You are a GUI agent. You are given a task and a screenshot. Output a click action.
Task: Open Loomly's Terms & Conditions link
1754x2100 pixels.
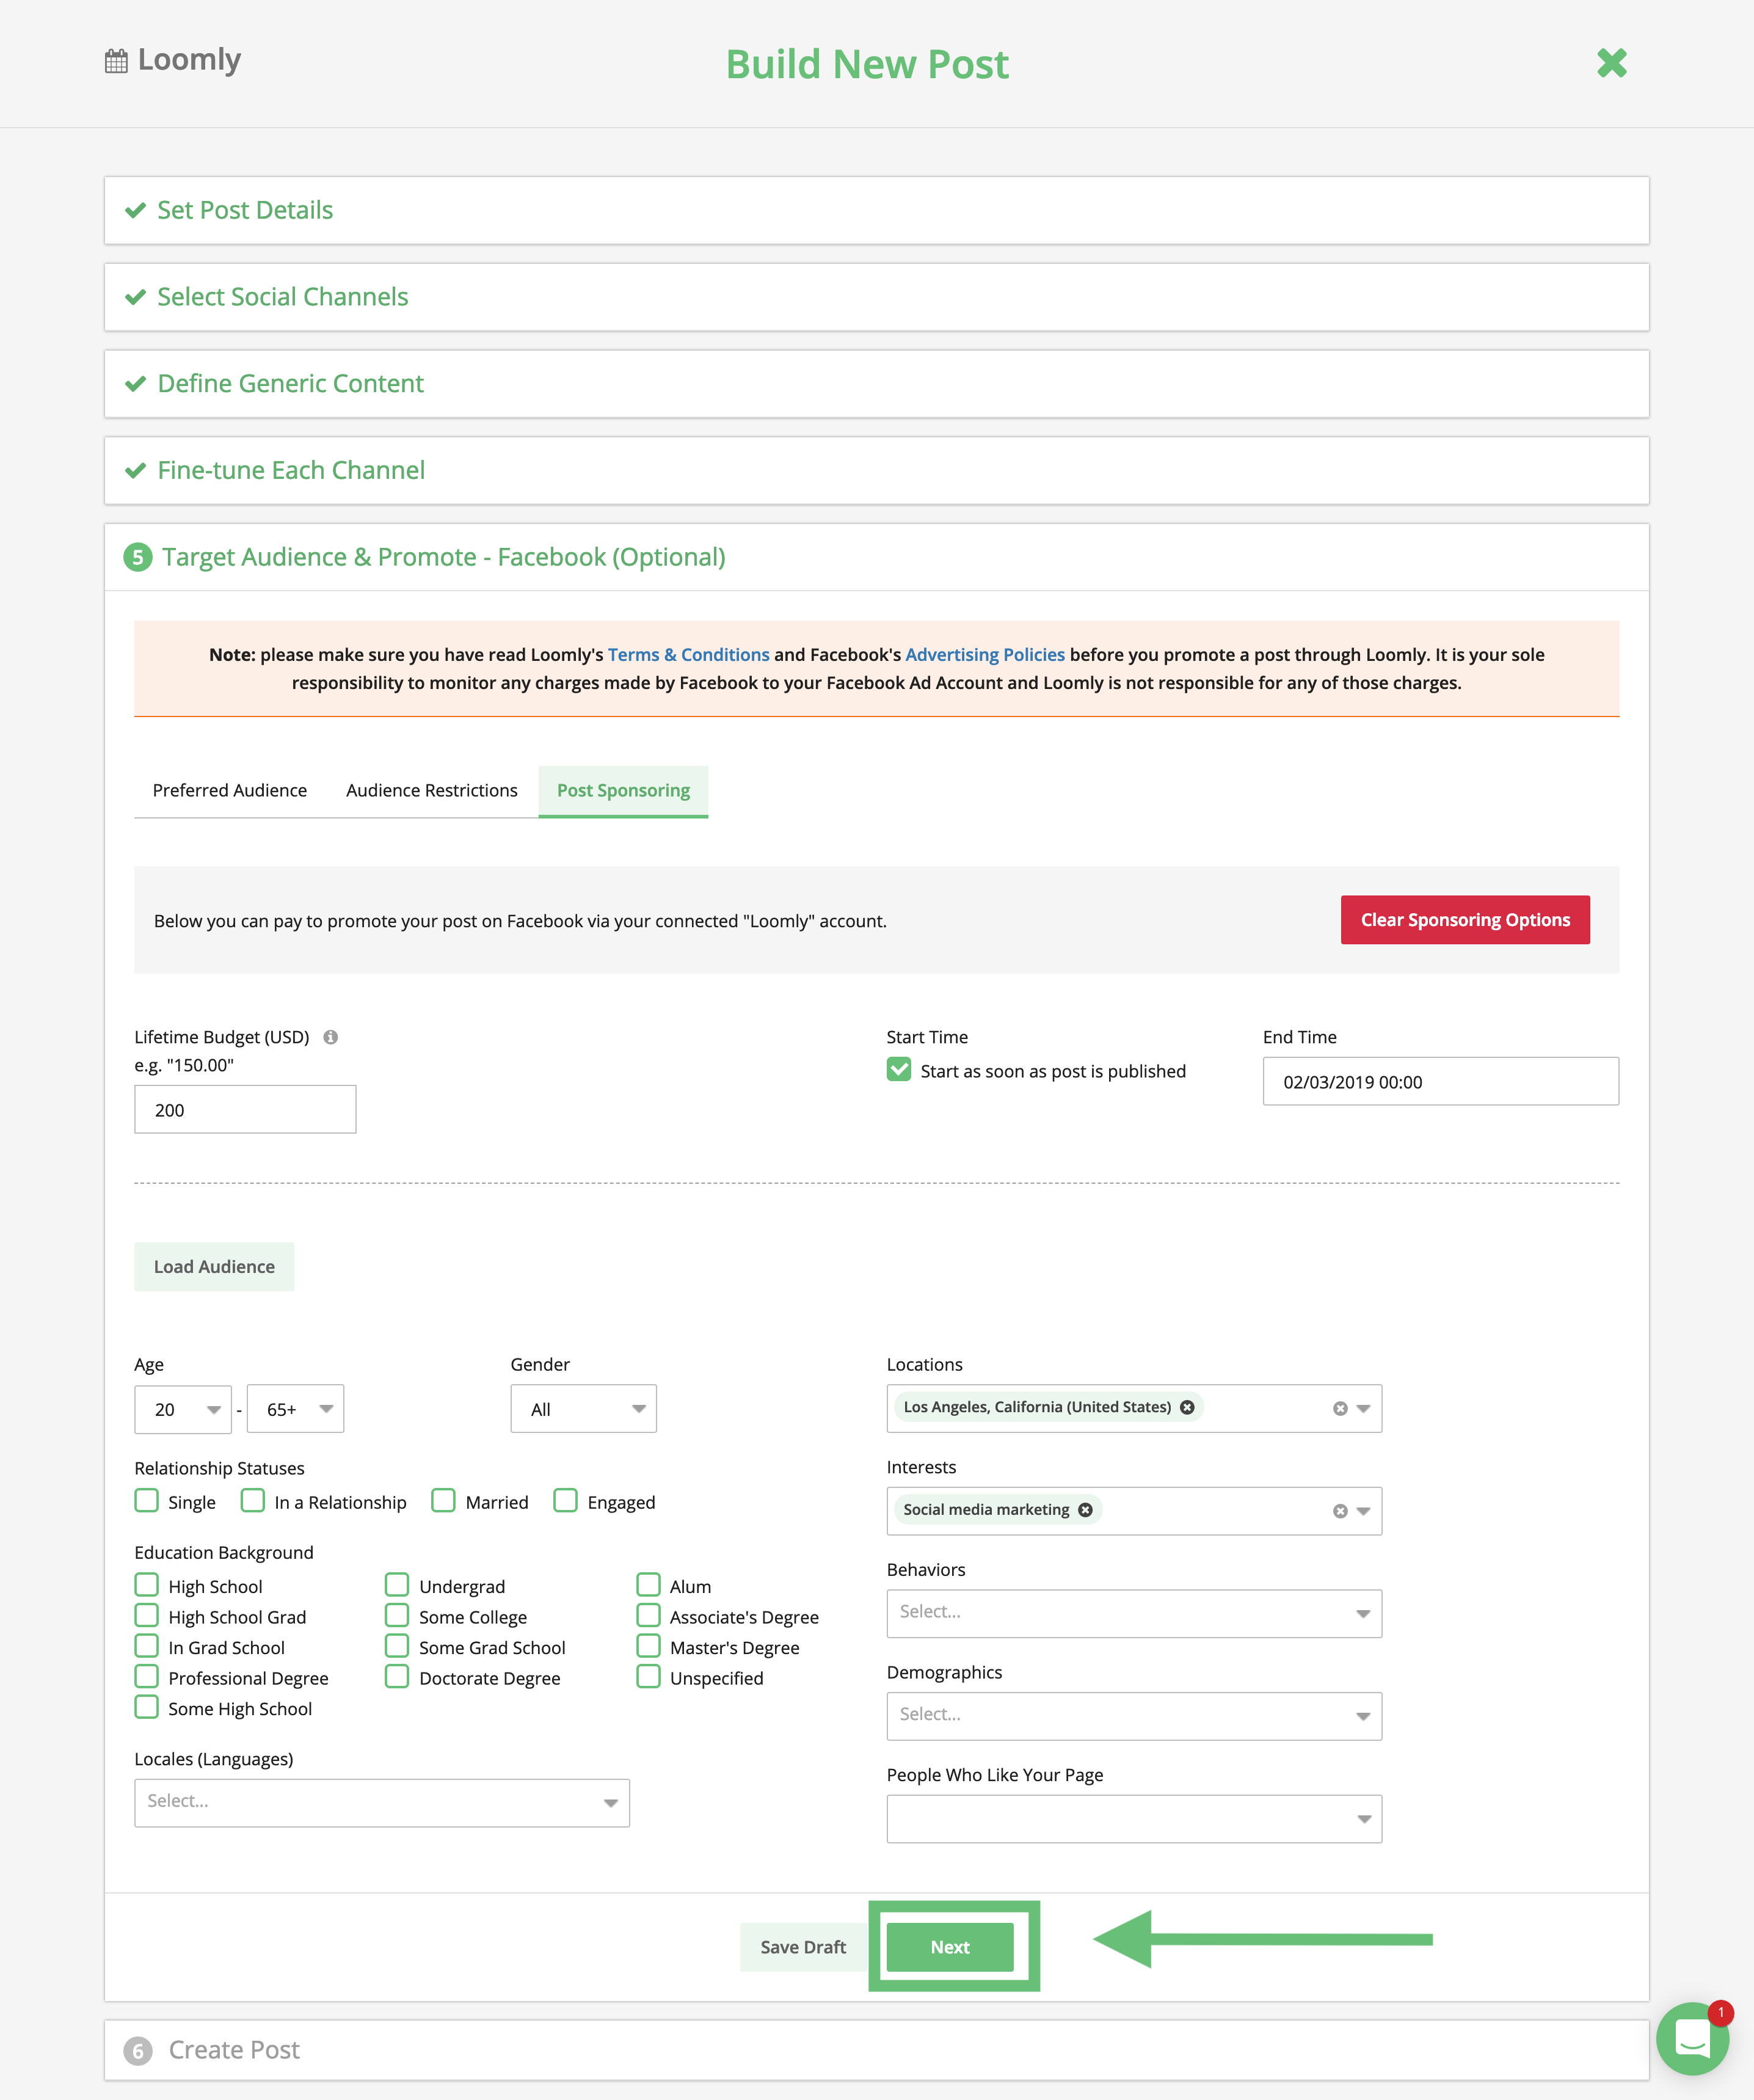click(x=688, y=654)
